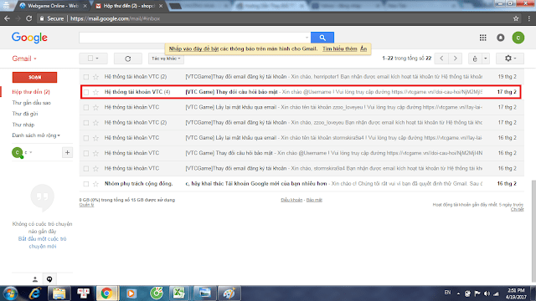This screenshot has width=536, height=301.
Task: Go to newer messages arrow
Action: click(441, 59)
